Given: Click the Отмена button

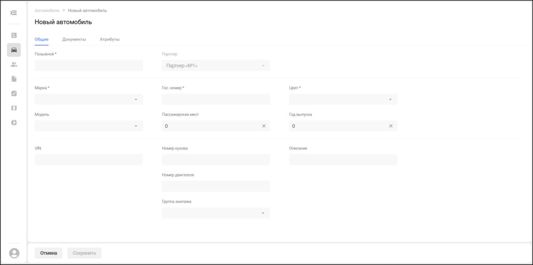Looking at the screenshot, I should (49, 253).
